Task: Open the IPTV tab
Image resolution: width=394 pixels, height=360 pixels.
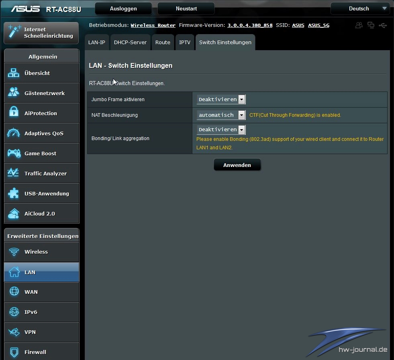Action: tap(185, 42)
